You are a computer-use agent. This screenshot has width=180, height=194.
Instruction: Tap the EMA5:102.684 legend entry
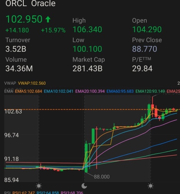[28, 91]
